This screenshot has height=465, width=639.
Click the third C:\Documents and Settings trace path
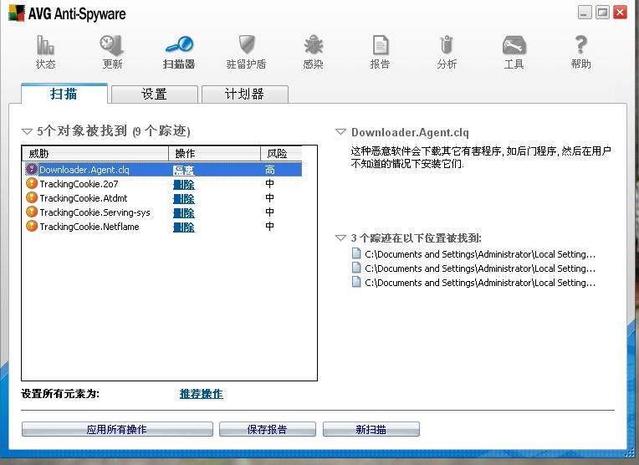[480, 283]
